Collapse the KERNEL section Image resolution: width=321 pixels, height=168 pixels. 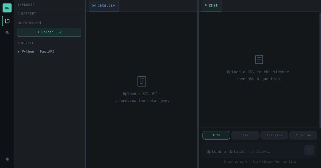click(x=26, y=43)
